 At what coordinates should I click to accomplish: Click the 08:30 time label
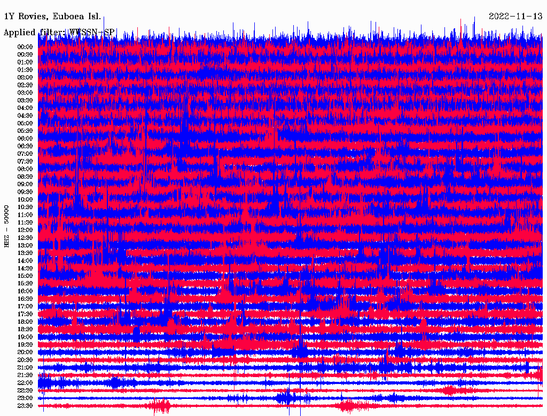[25, 177]
